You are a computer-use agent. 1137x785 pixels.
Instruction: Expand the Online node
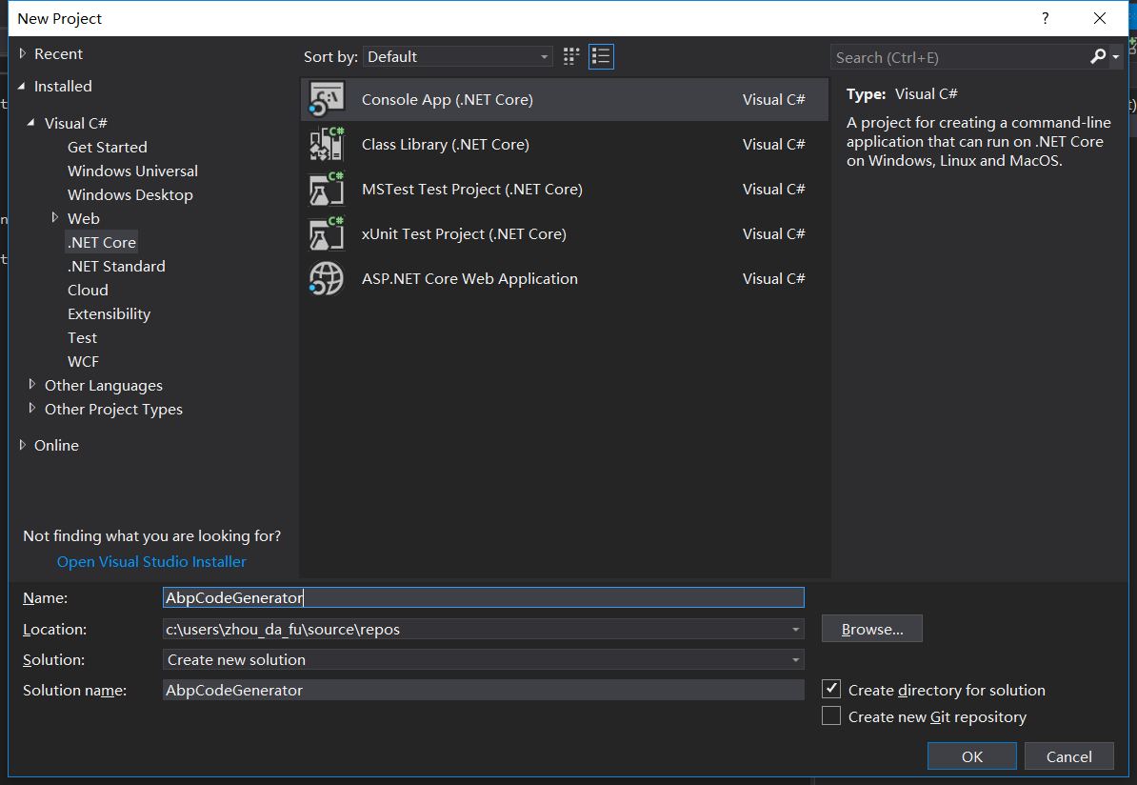coord(23,445)
